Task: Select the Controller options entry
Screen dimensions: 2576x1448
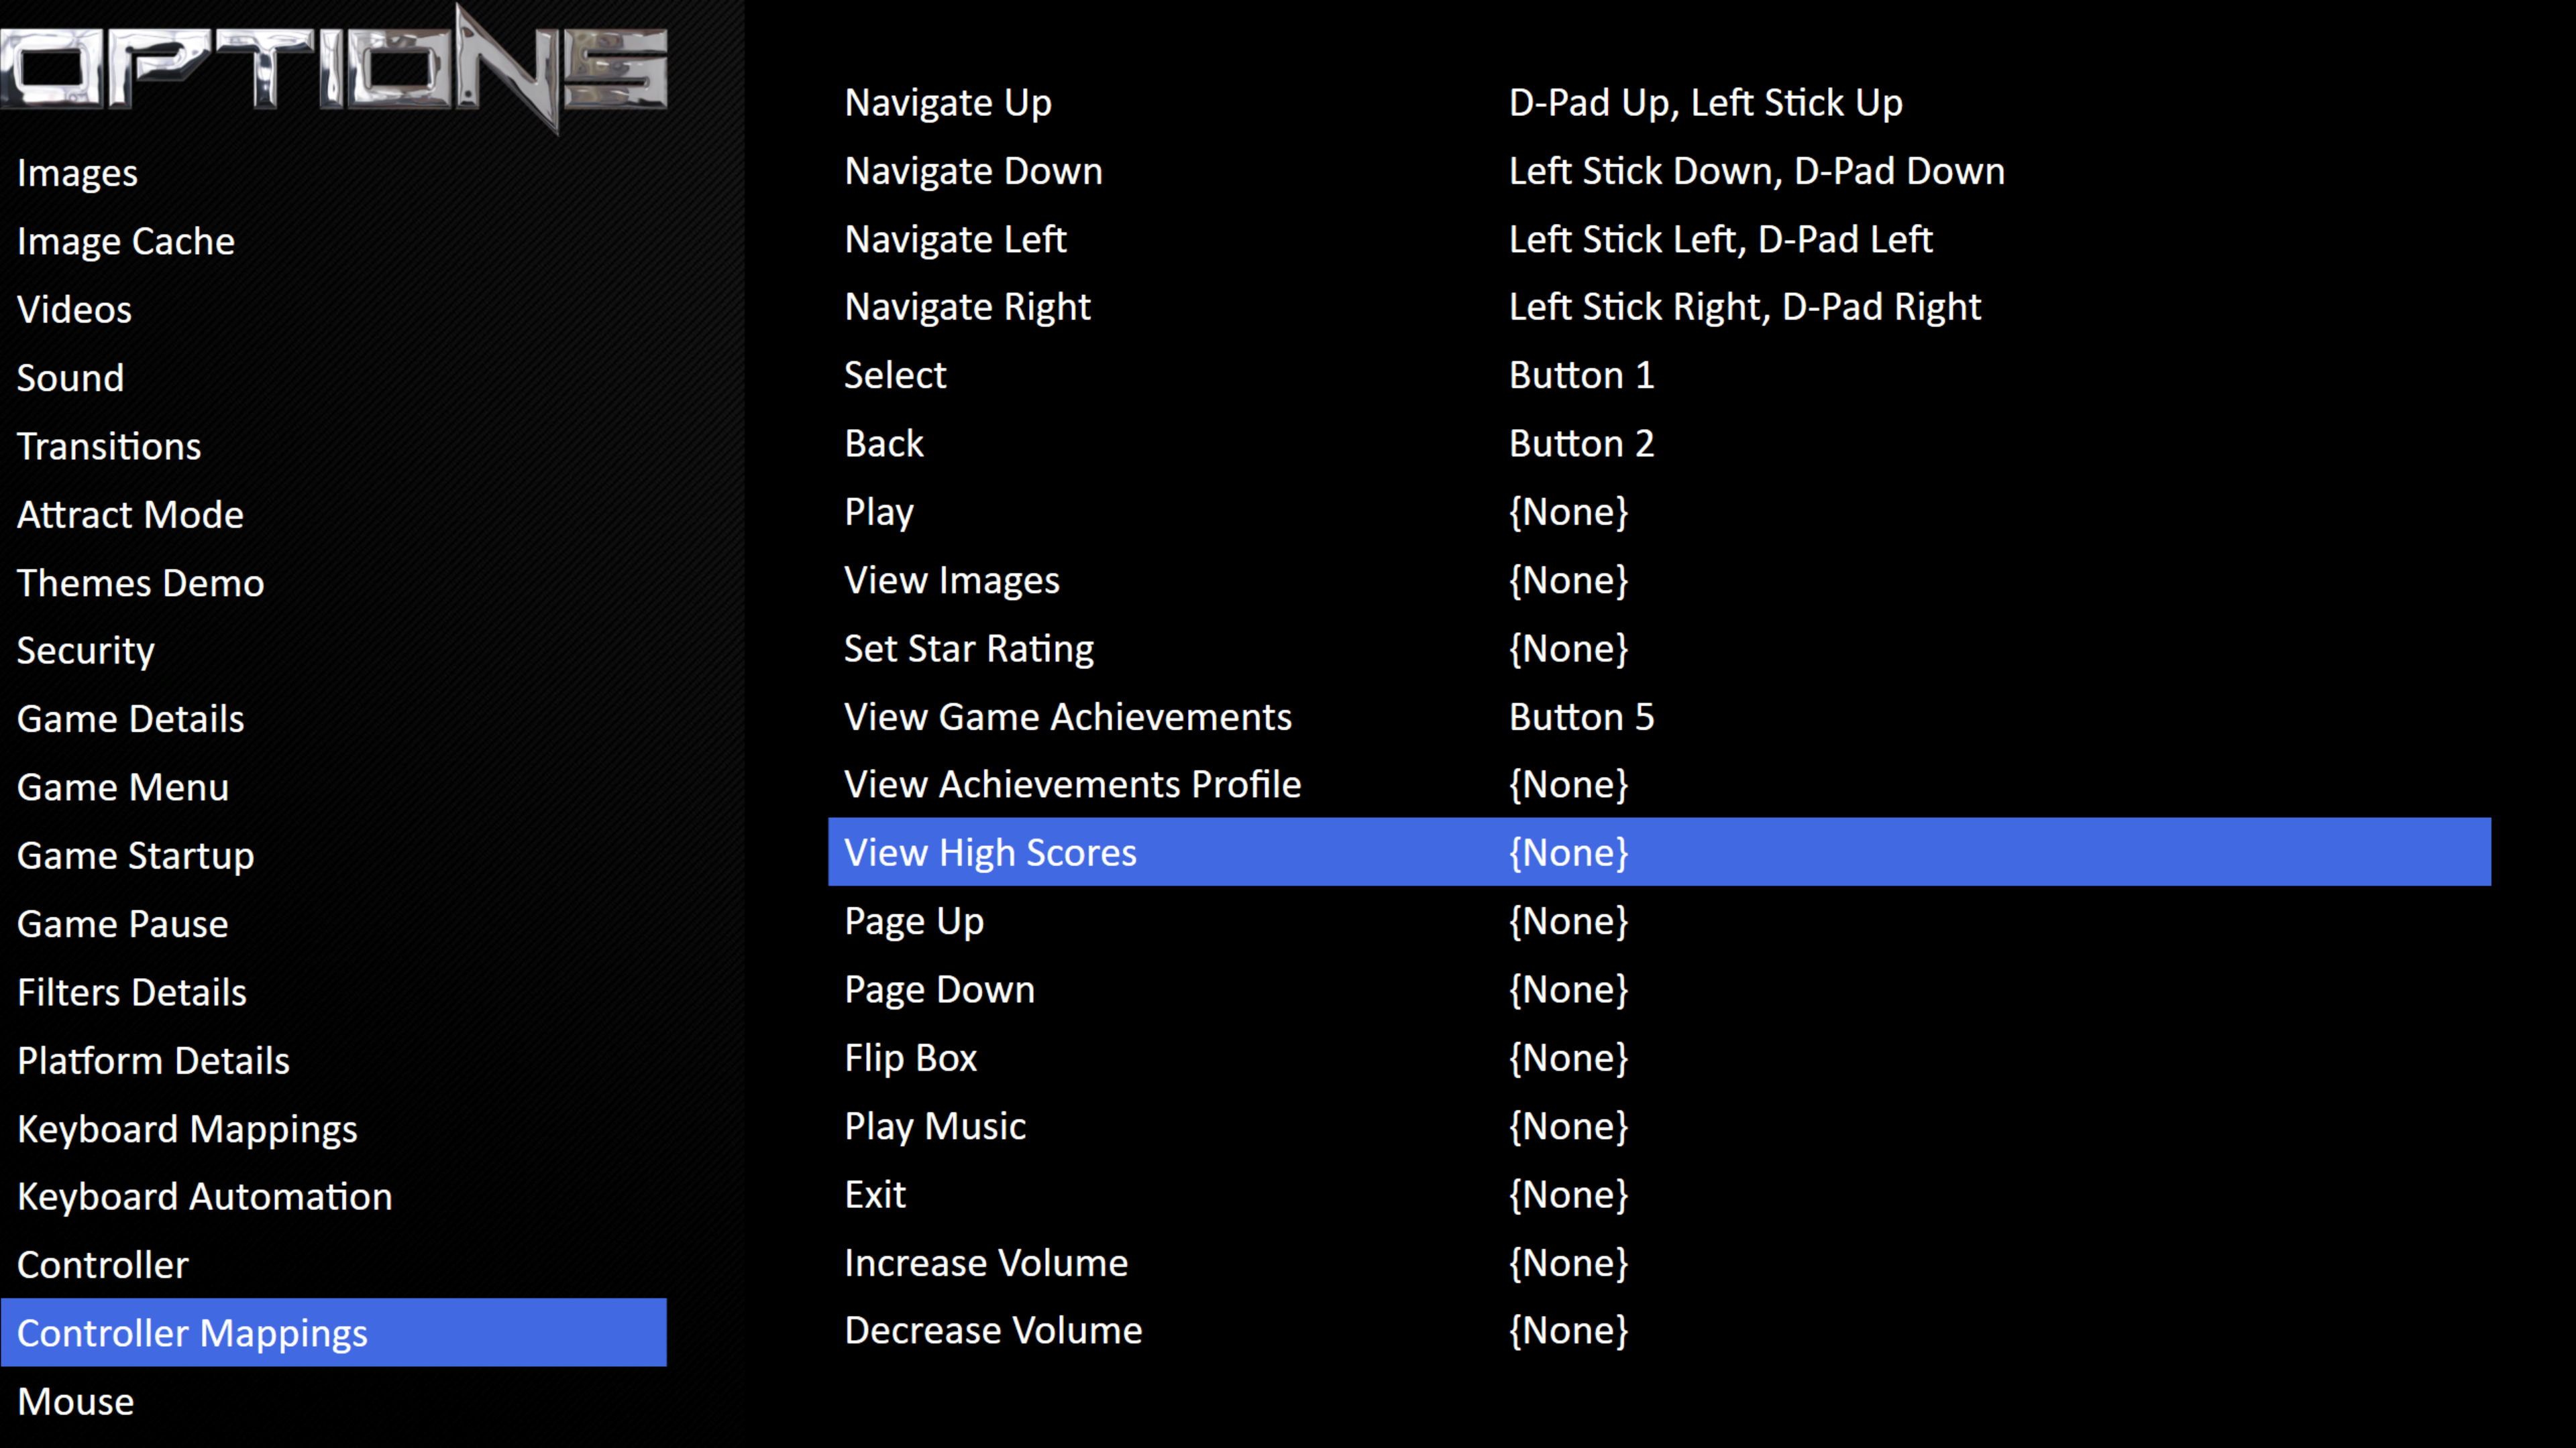Action: (334, 1265)
